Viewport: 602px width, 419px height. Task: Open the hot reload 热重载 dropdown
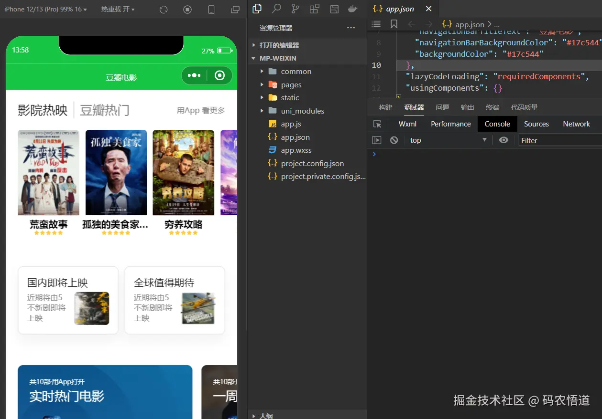[118, 9]
